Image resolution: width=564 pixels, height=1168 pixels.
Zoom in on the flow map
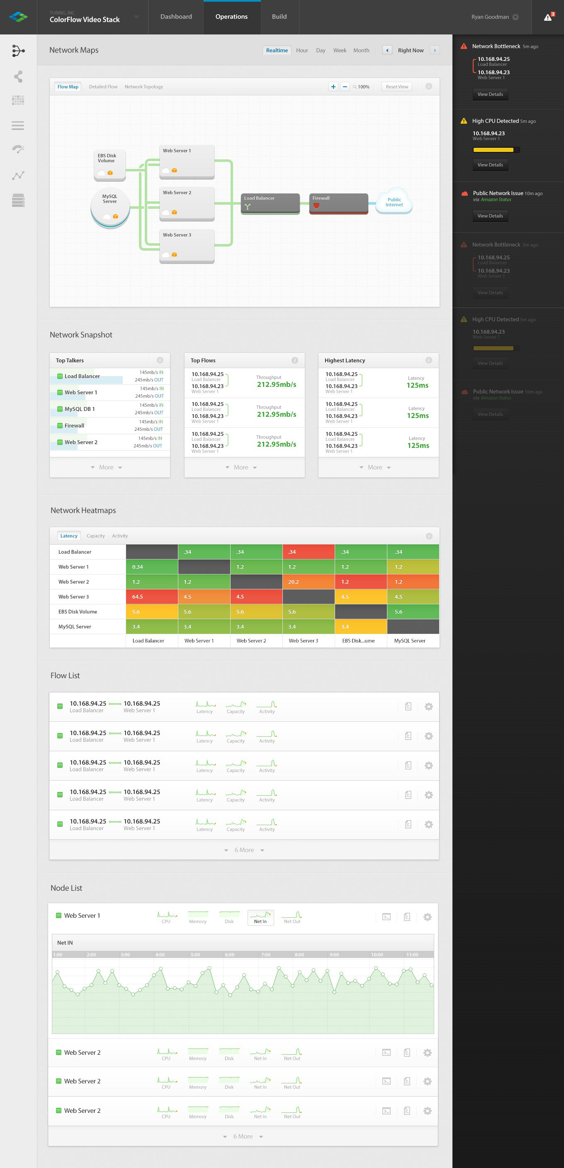pos(333,87)
